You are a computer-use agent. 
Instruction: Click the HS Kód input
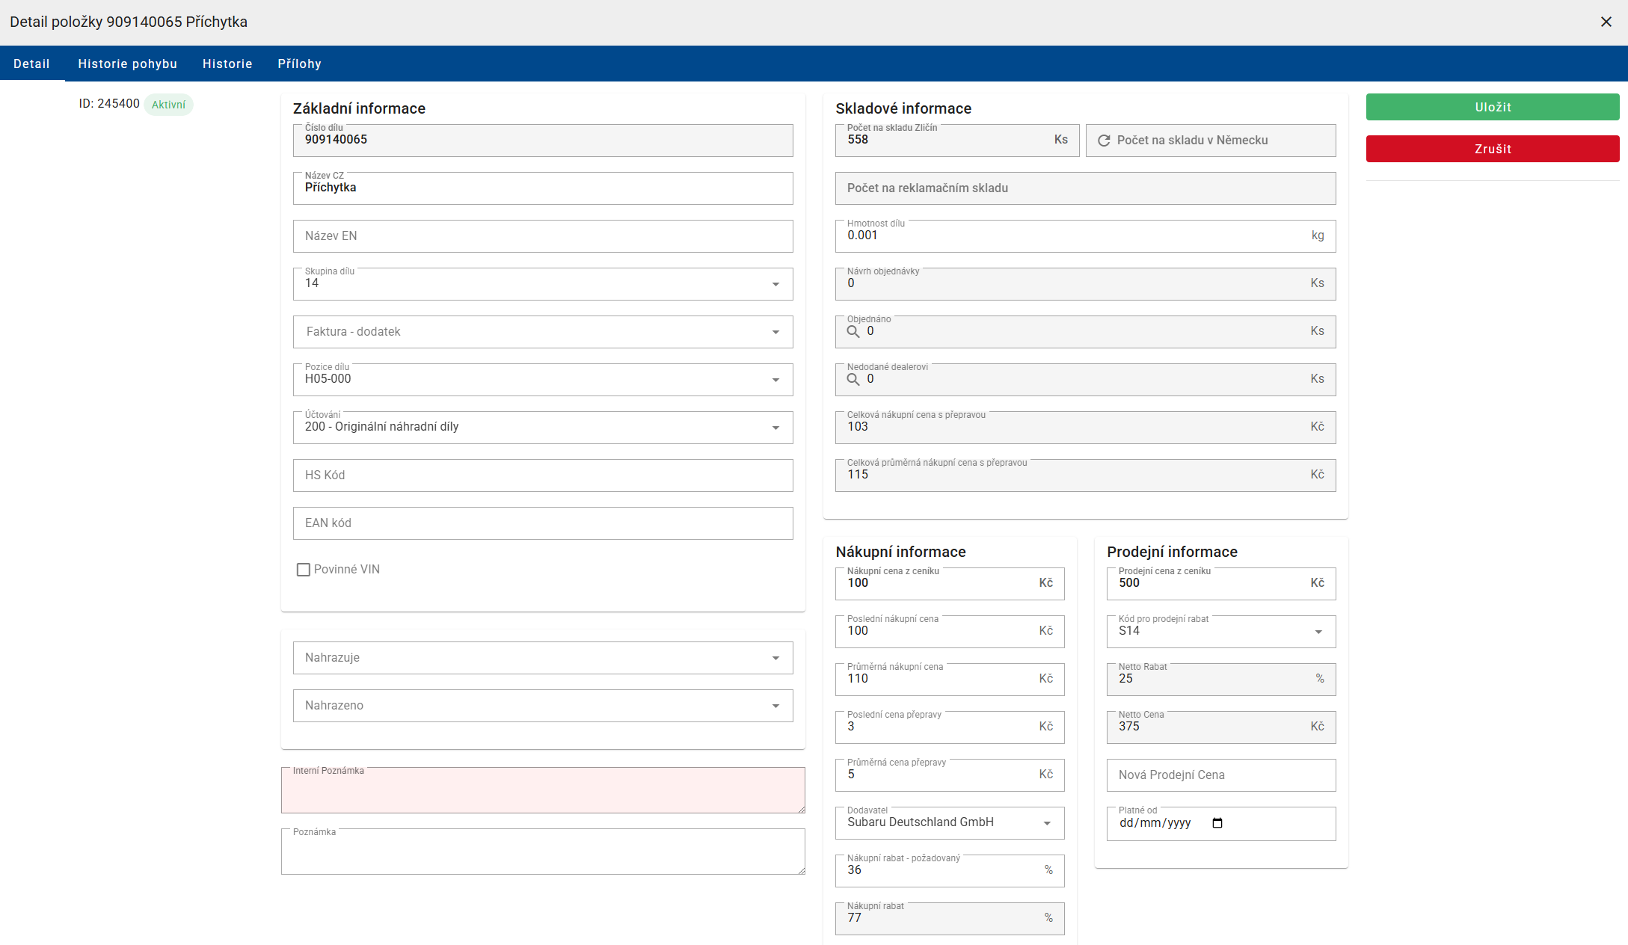click(x=543, y=475)
